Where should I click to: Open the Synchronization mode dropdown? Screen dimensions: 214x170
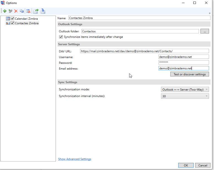185,90
